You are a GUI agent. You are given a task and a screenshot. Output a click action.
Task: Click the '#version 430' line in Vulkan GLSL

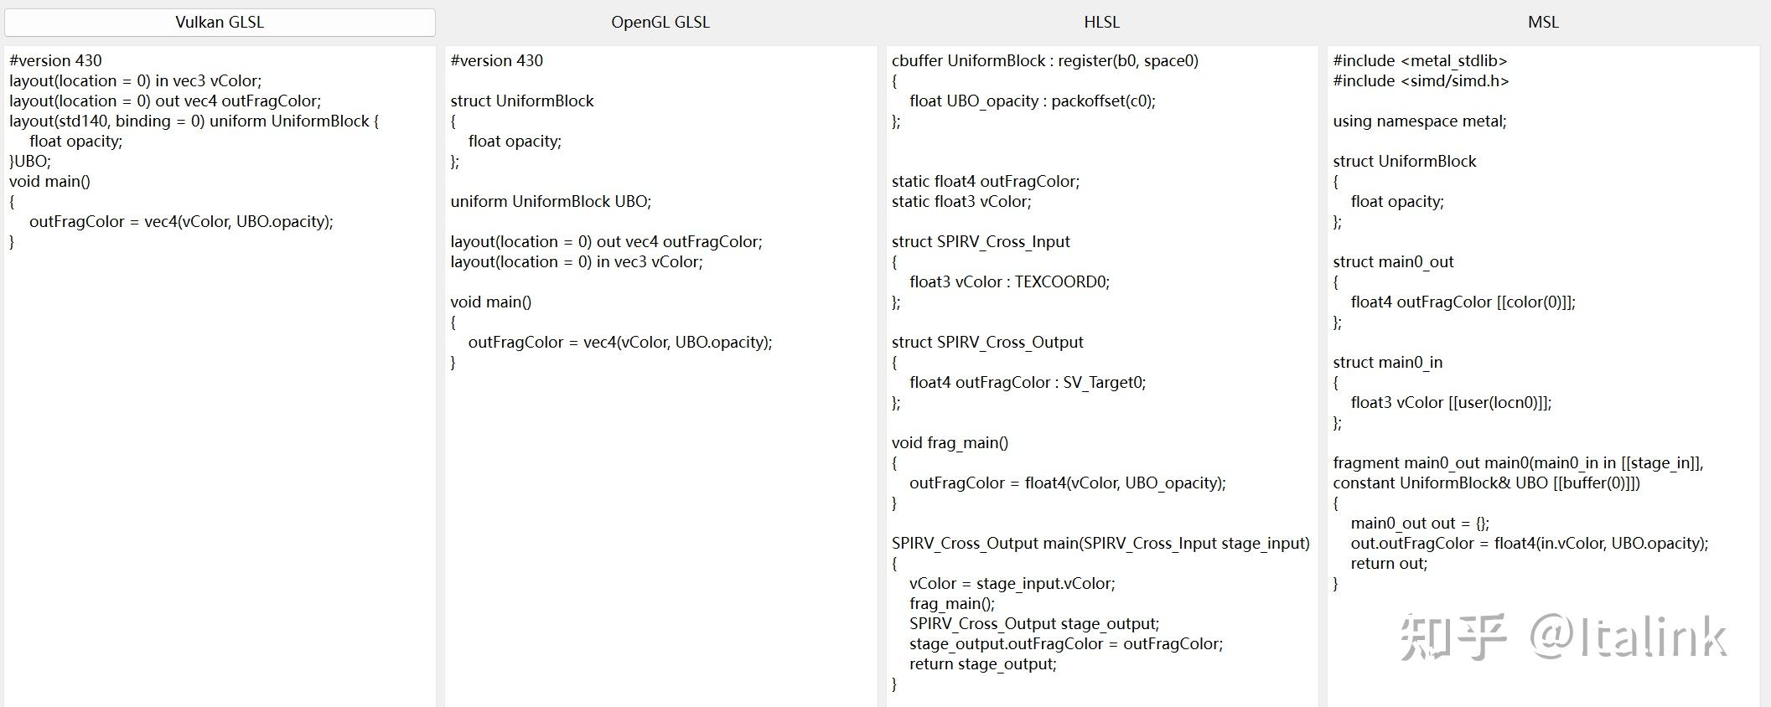[x=55, y=61]
